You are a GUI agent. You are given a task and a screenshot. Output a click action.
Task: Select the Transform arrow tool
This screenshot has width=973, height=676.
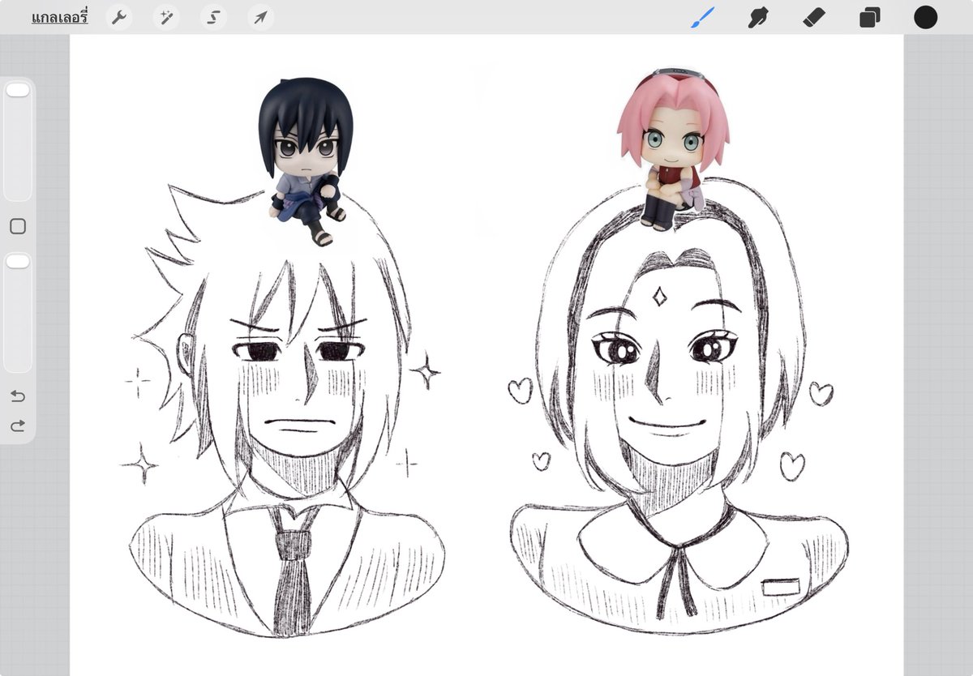[260, 17]
